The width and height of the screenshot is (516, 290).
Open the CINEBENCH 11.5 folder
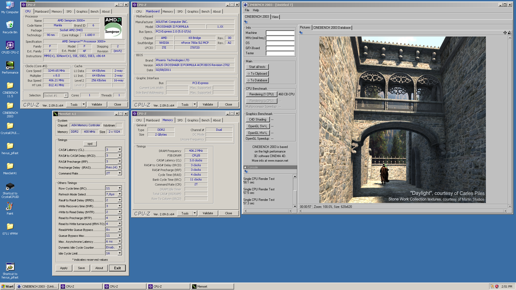tap(10, 89)
